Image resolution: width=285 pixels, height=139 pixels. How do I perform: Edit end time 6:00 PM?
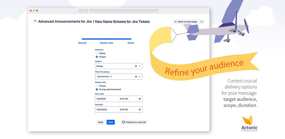tap(124, 110)
